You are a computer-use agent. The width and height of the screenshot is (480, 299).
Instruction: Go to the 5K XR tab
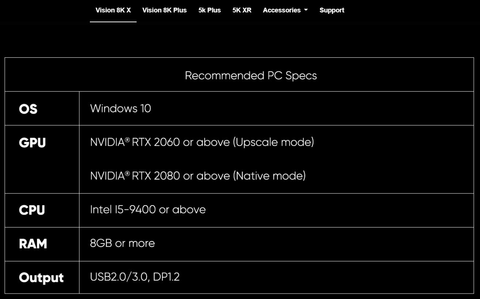coord(242,10)
